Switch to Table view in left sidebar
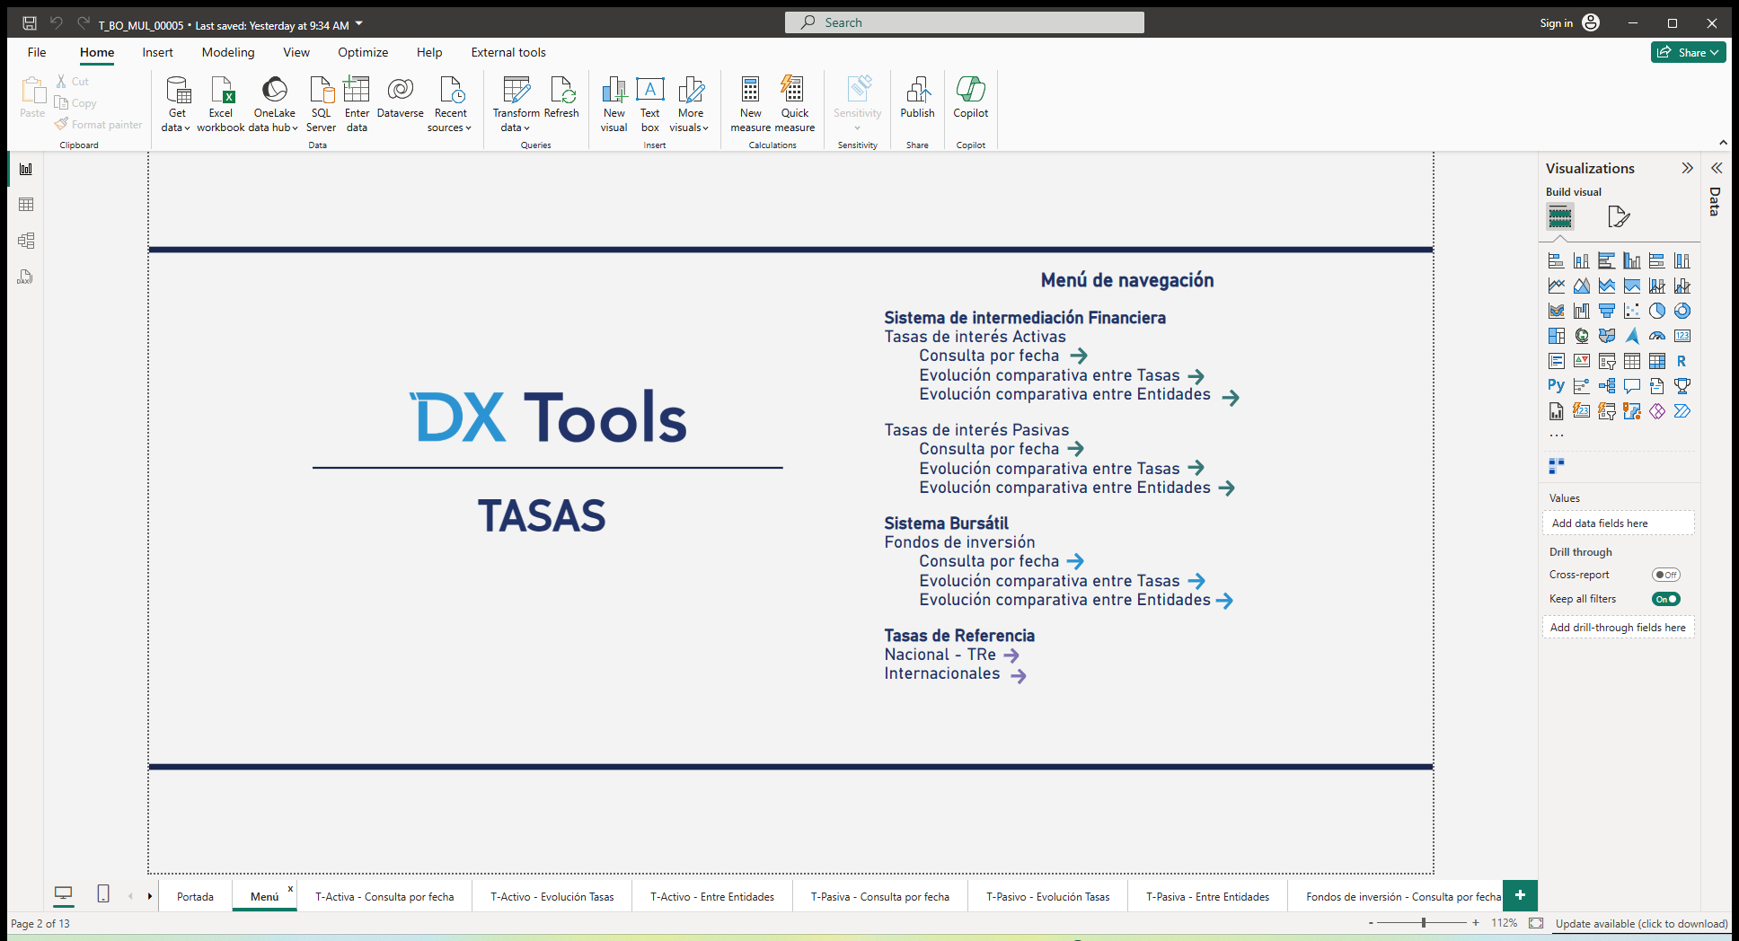 26,205
